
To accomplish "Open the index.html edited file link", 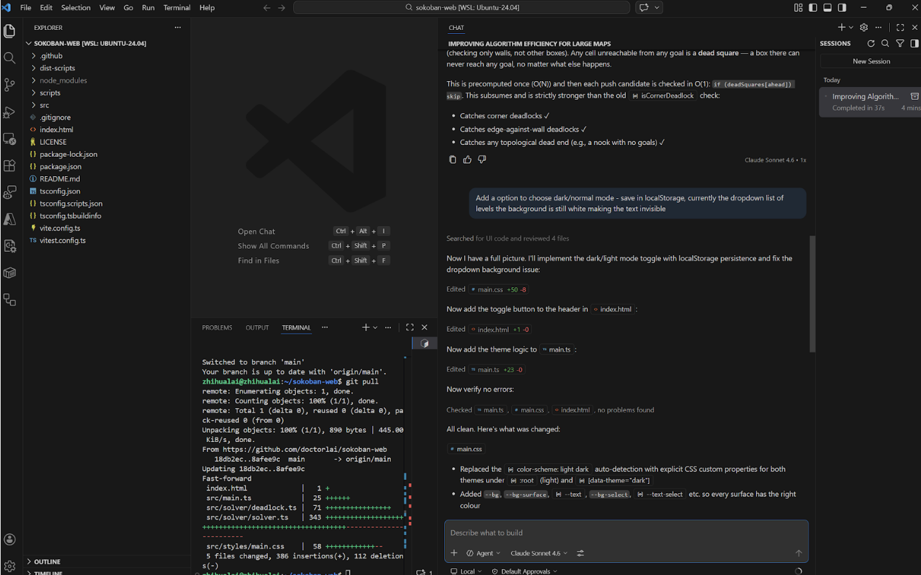I will click(x=500, y=329).
